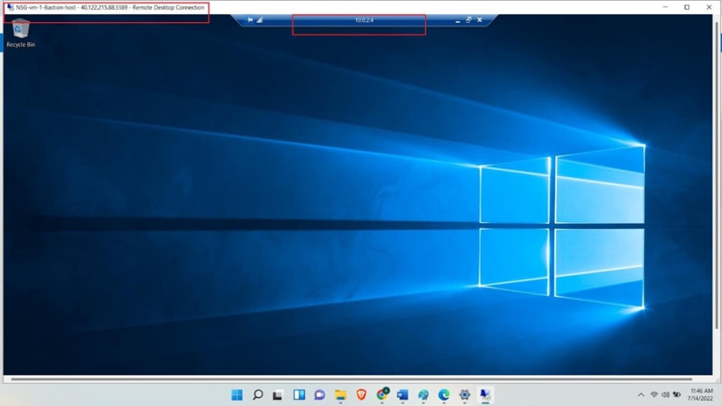Minimize the 10.0.2.4 nested session
Screen dimensions: 722x406
coord(457,21)
